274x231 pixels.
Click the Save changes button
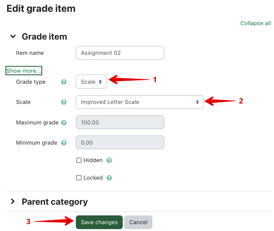coord(99,222)
